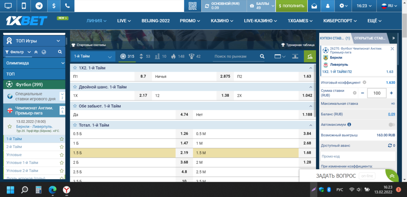Star the 1X2. 1-й Тайм market
The image size is (407, 197).
pos(75,68)
